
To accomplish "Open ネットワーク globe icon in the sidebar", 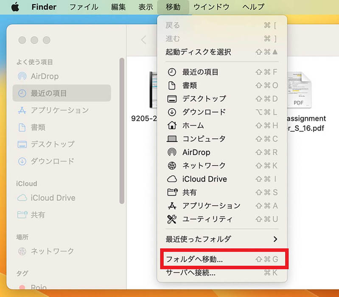I will (x=22, y=251).
